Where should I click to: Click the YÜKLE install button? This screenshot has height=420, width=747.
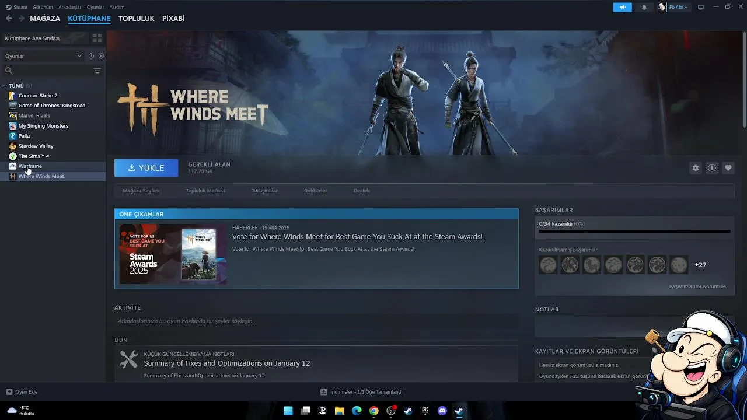(x=146, y=168)
